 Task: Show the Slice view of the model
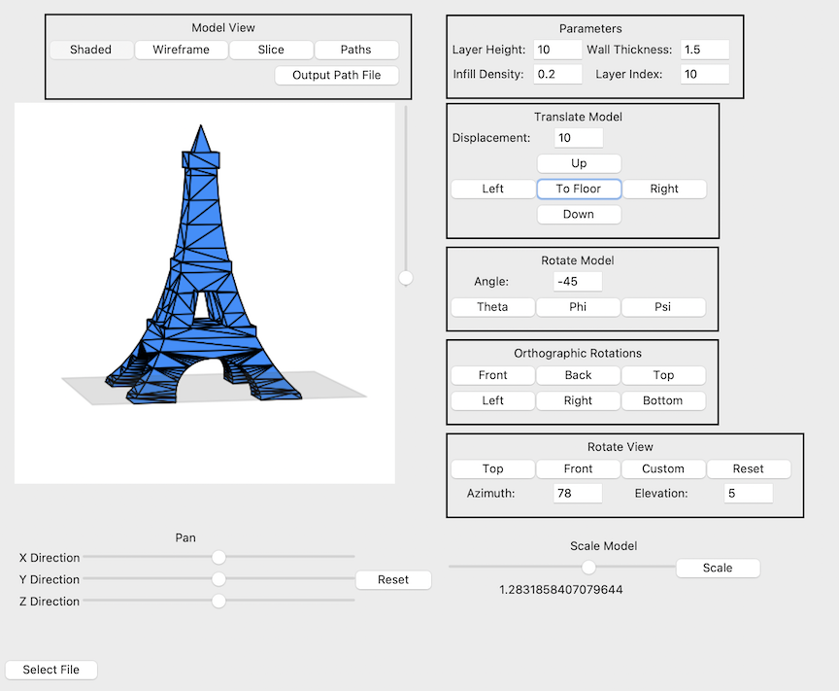pos(271,50)
